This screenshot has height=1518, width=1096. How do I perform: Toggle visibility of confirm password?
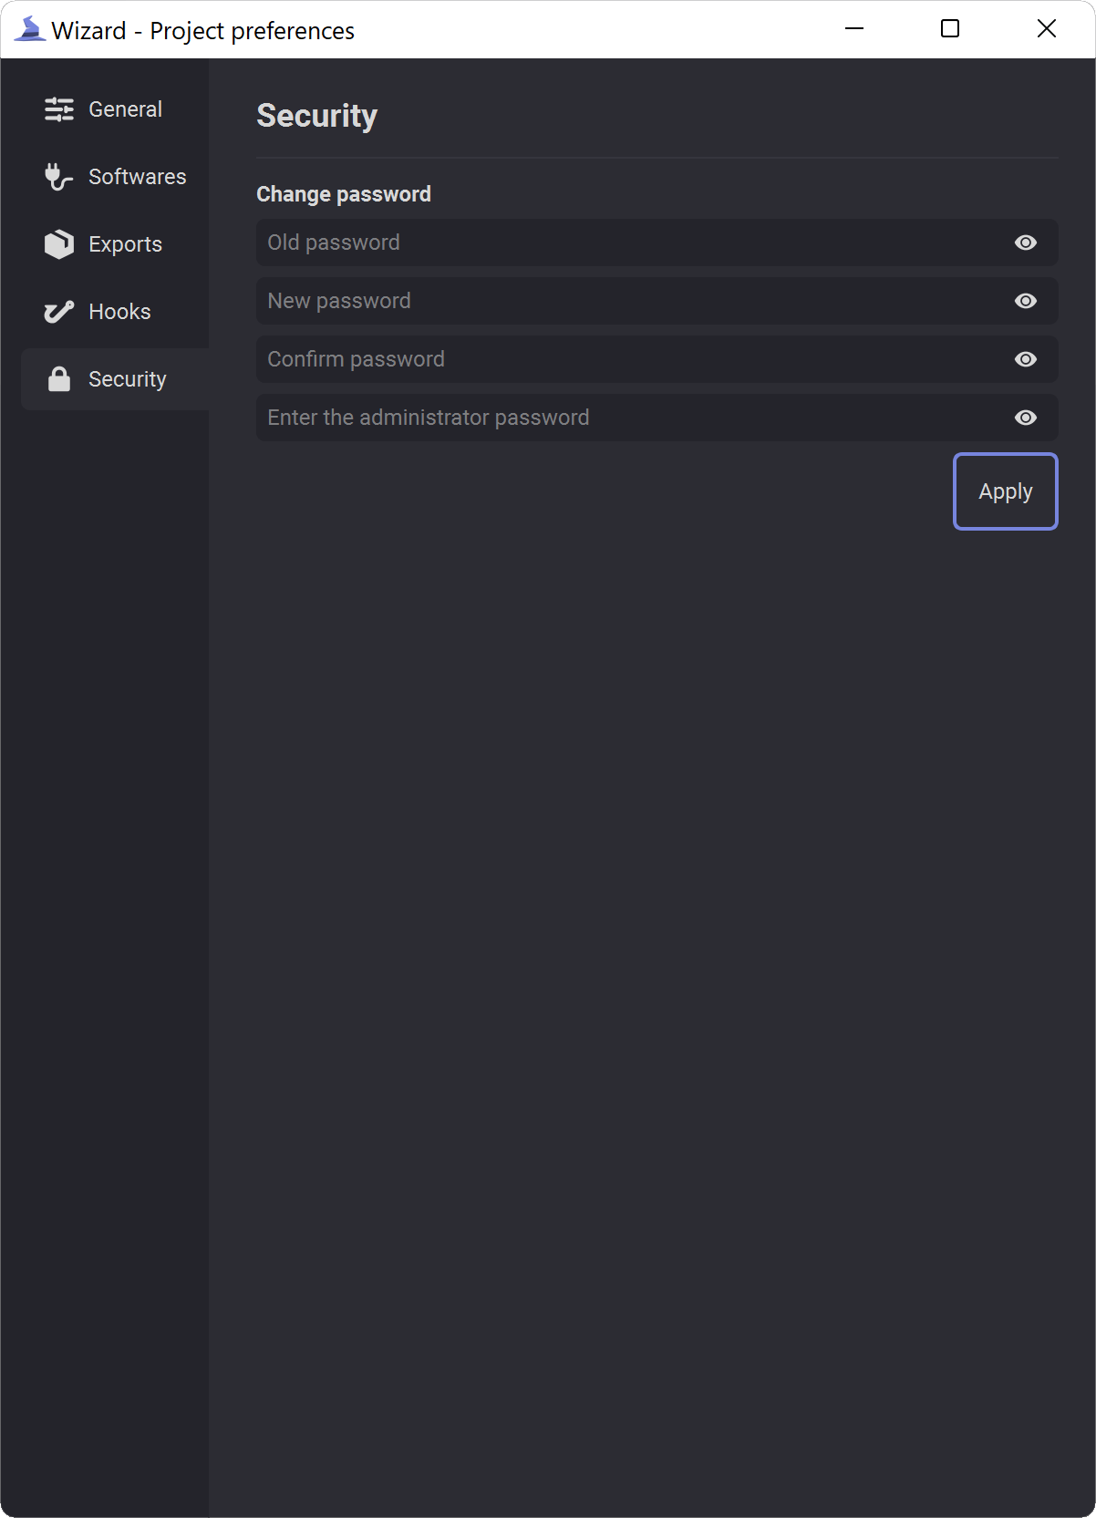coord(1026,359)
